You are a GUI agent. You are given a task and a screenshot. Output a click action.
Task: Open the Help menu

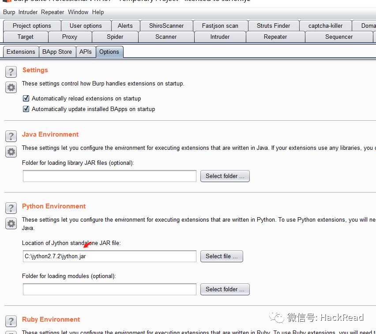click(98, 12)
